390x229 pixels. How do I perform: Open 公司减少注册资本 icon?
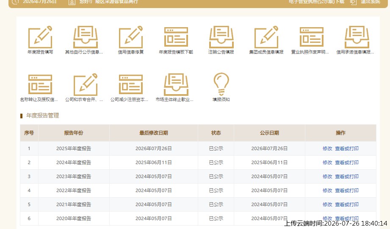130,84
